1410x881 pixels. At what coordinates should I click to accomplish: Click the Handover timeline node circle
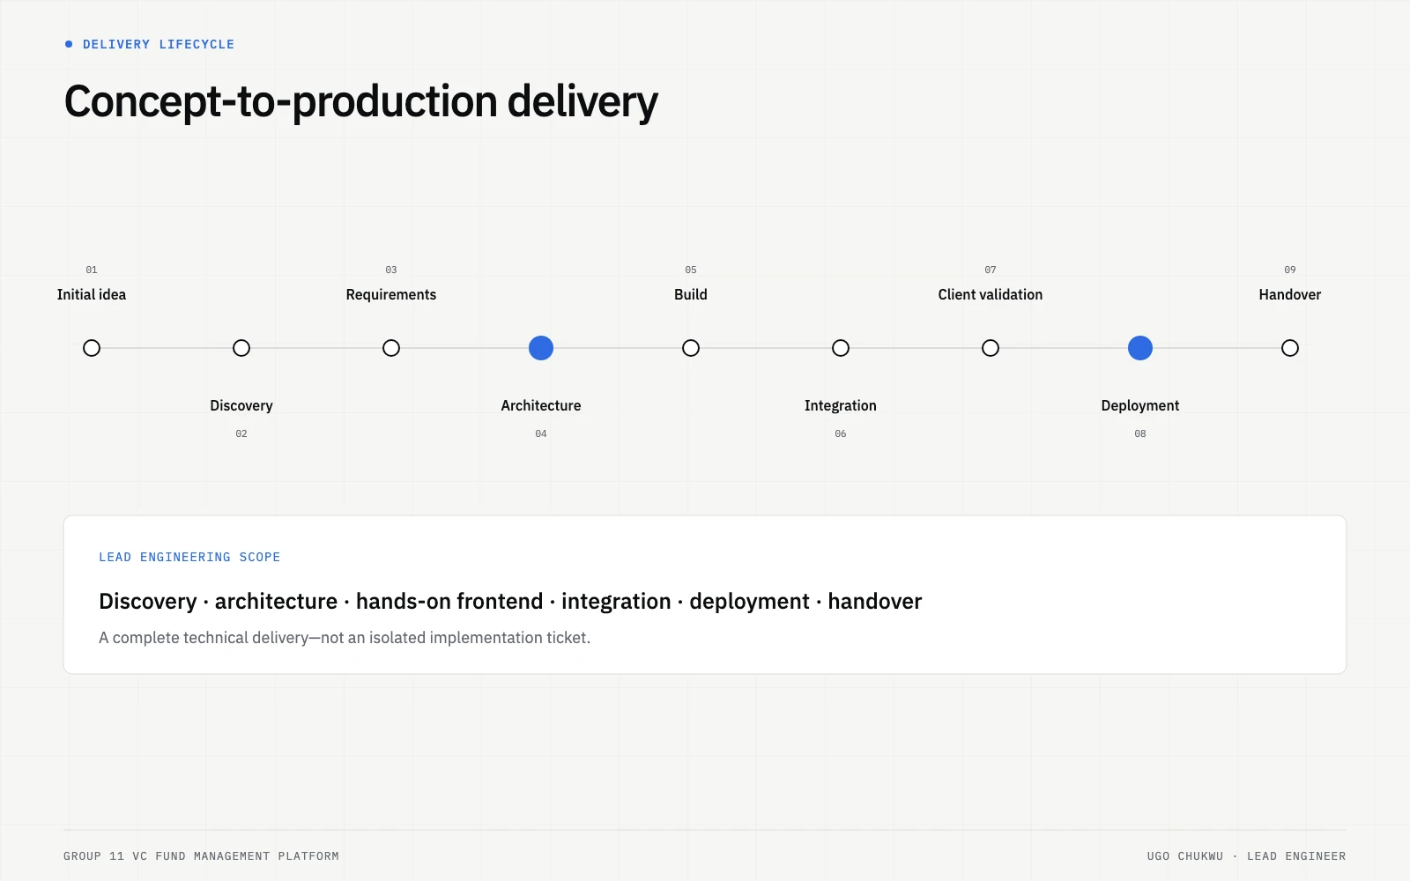pos(1290,348)
